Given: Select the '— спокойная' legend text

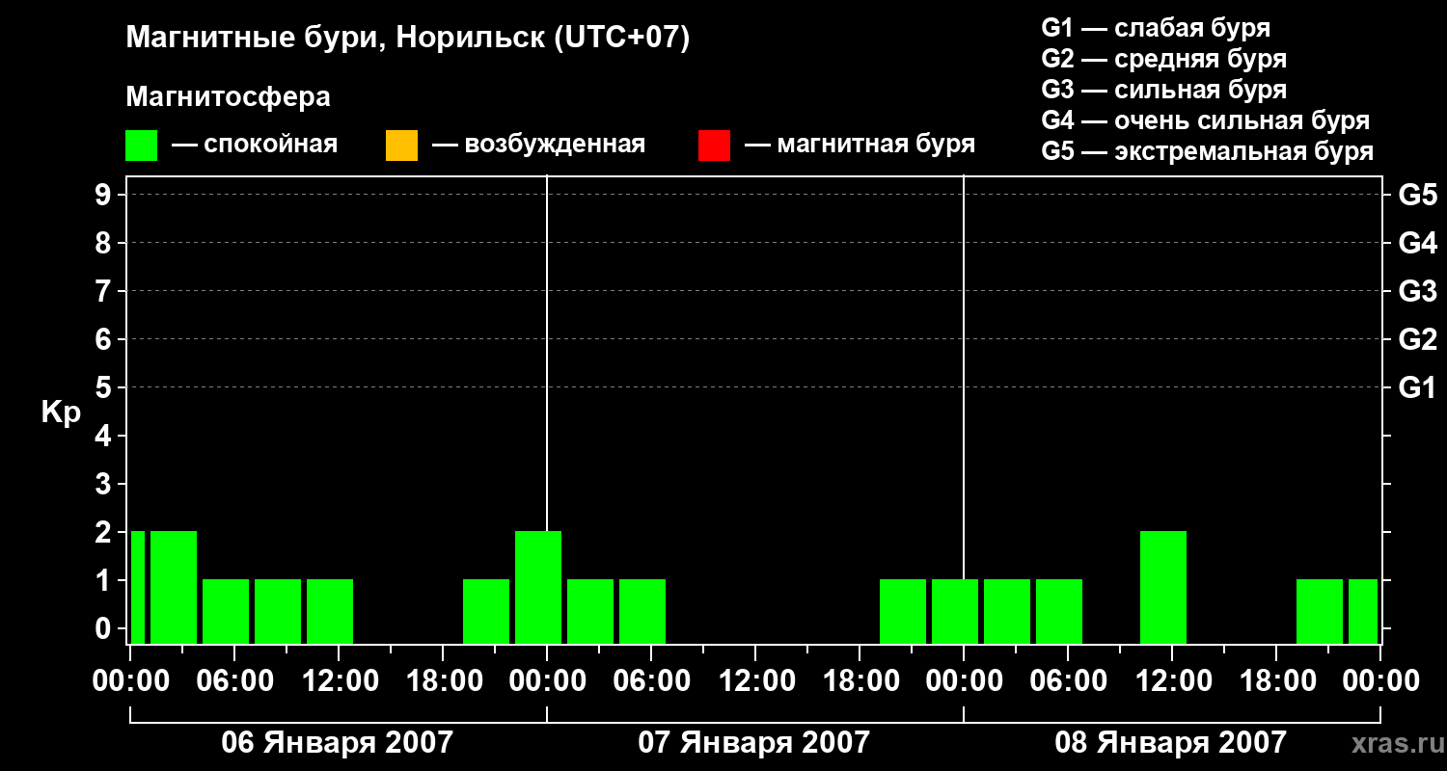Looking at the screenshot, I should click(255, 145).
